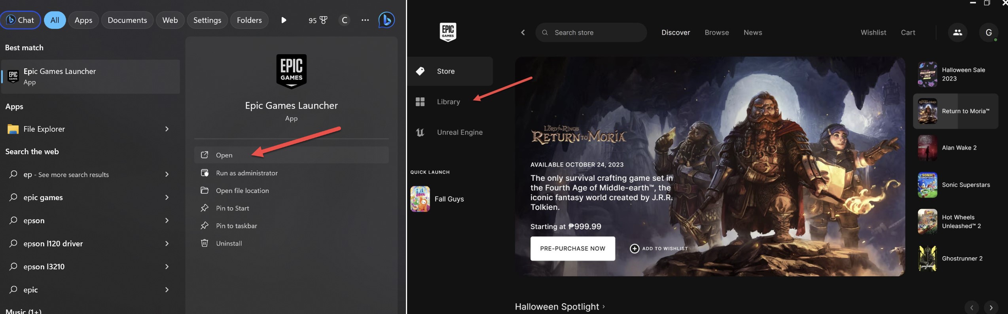Click the large Epic Games logo in preview pane
The width and height of the screenshot is (1008, 314).
292,72
